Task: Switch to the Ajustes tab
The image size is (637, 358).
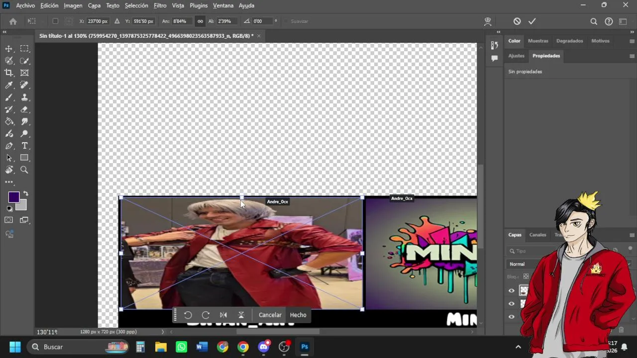Action: tap(516, 56)
